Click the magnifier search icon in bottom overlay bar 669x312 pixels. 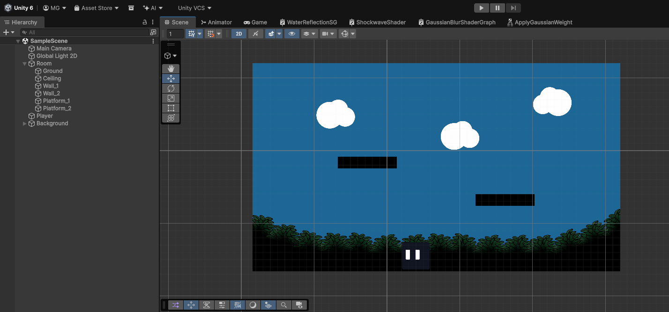[284, 305]
